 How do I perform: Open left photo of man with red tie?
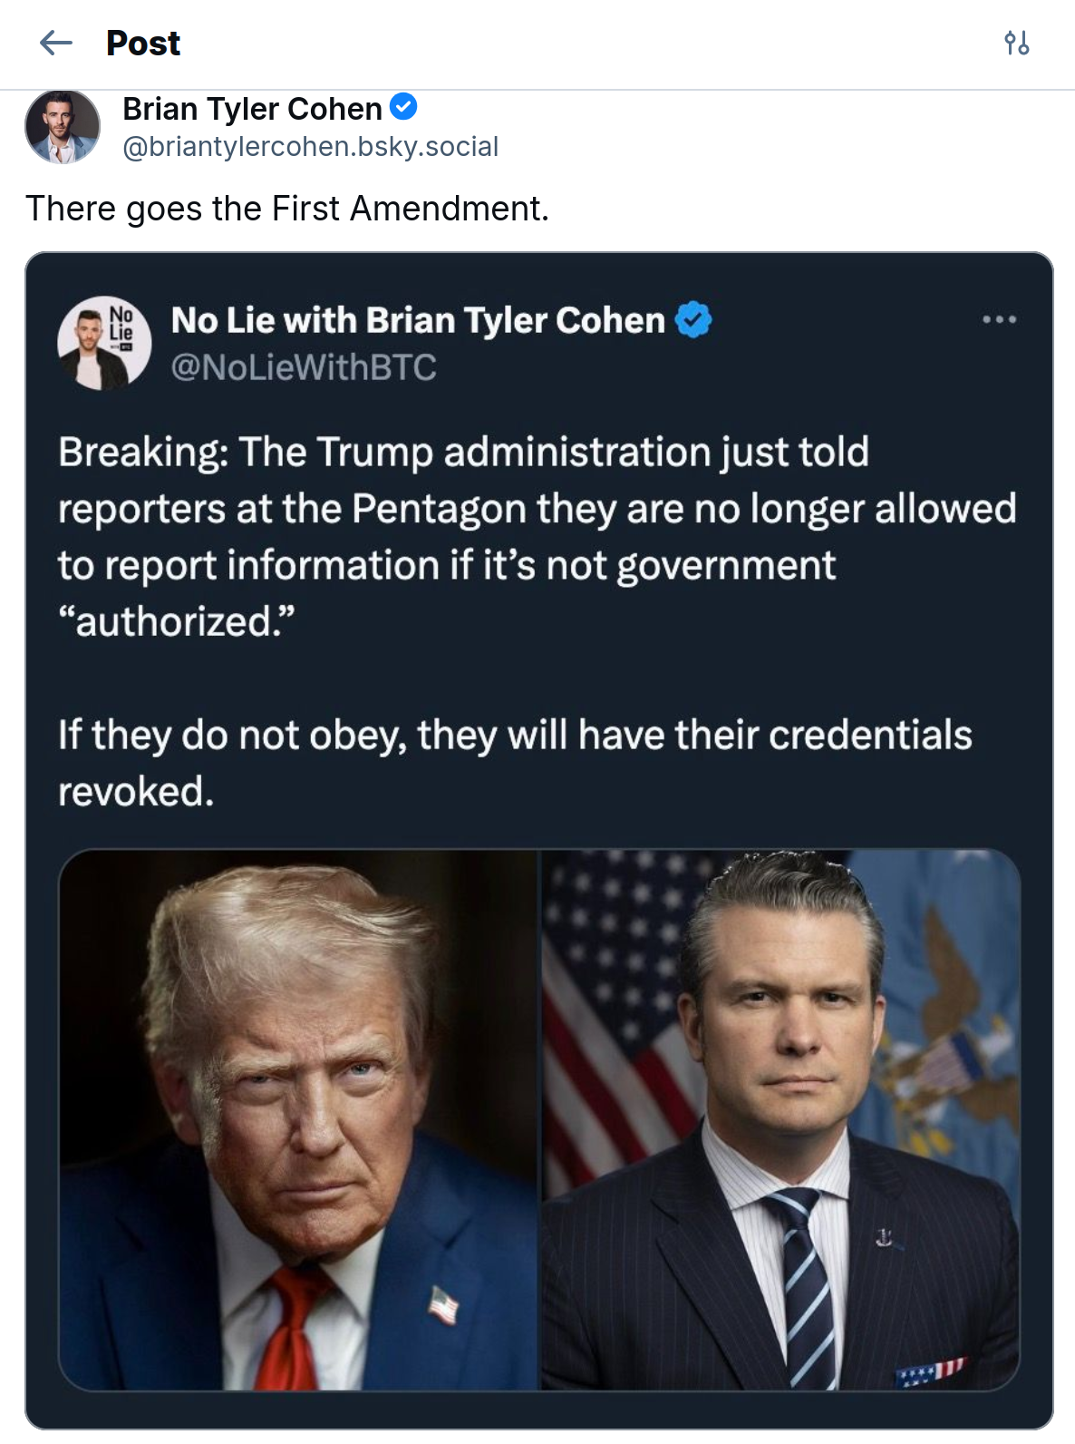(x=299, y=1120)
